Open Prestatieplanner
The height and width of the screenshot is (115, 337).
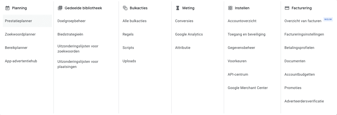coord(27,21)
